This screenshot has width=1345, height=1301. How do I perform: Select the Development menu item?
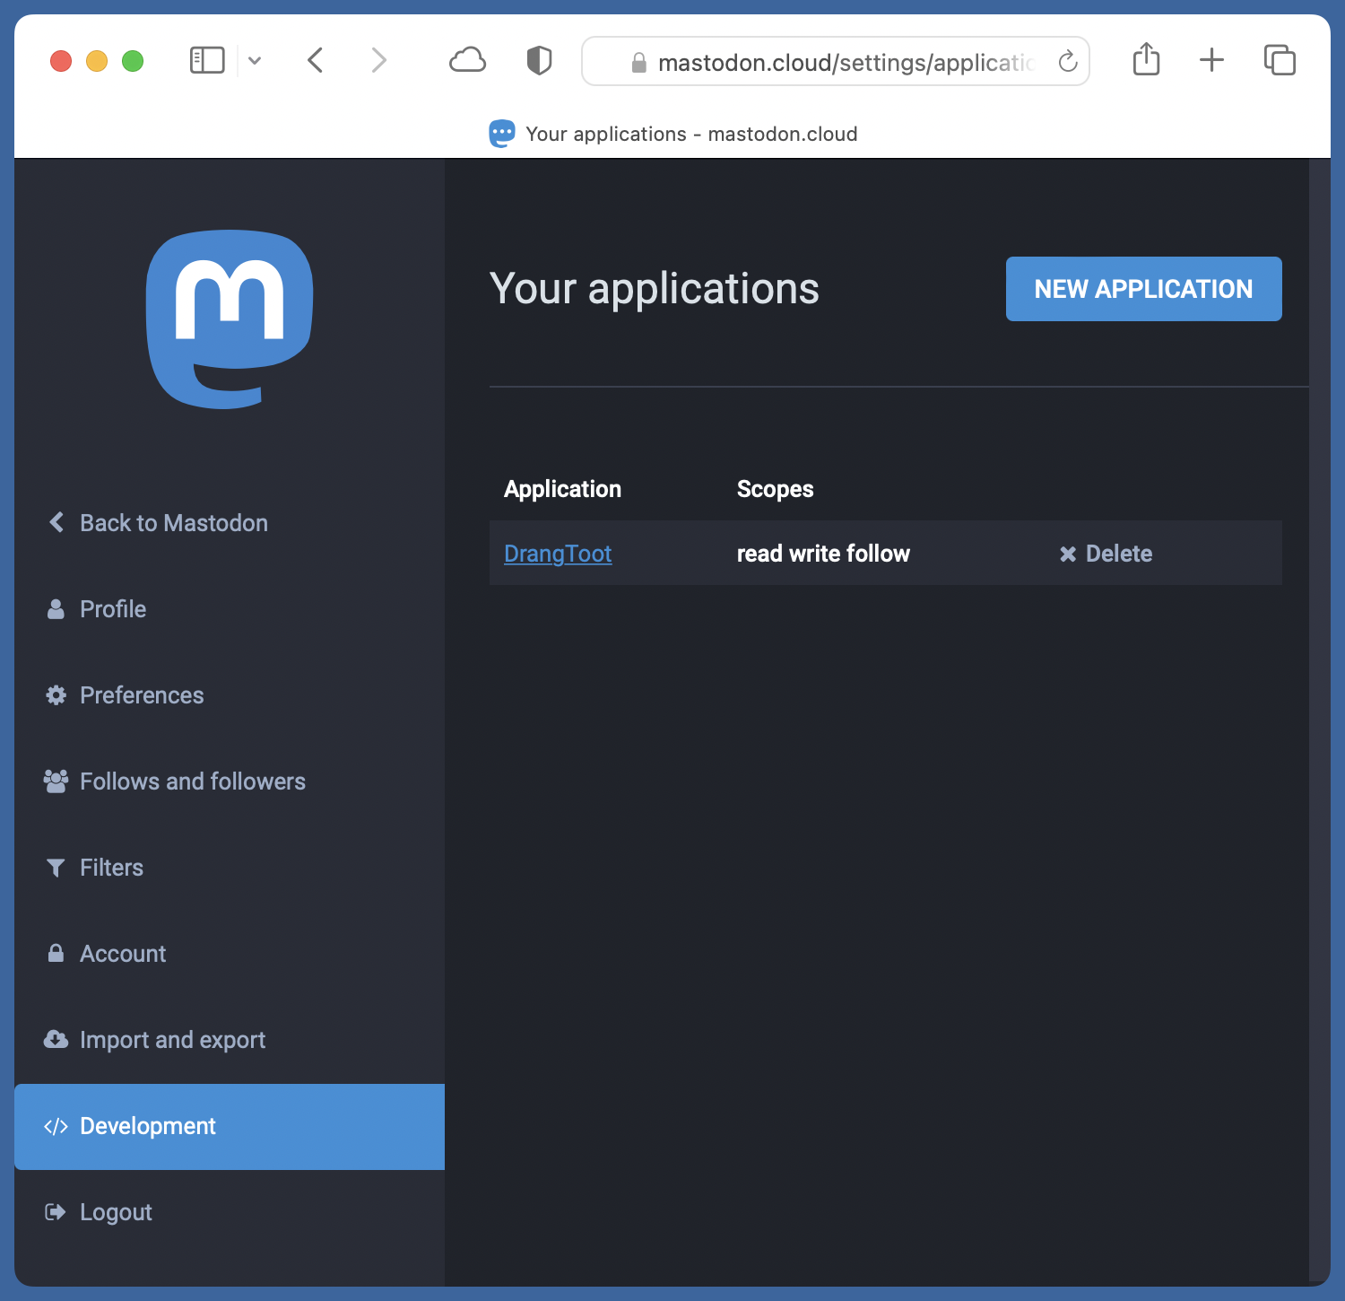(230, 1126)
